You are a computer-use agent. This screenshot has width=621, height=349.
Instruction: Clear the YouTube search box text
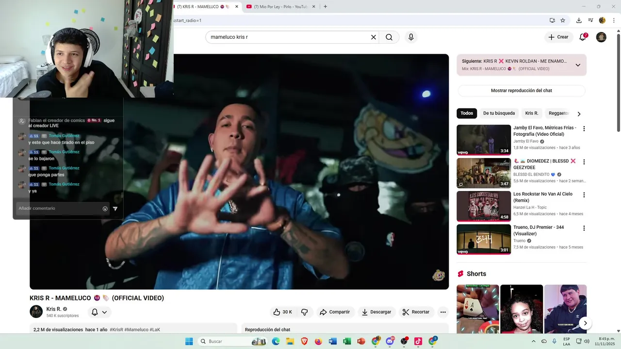pyautogui.click(x=374, y=37)
